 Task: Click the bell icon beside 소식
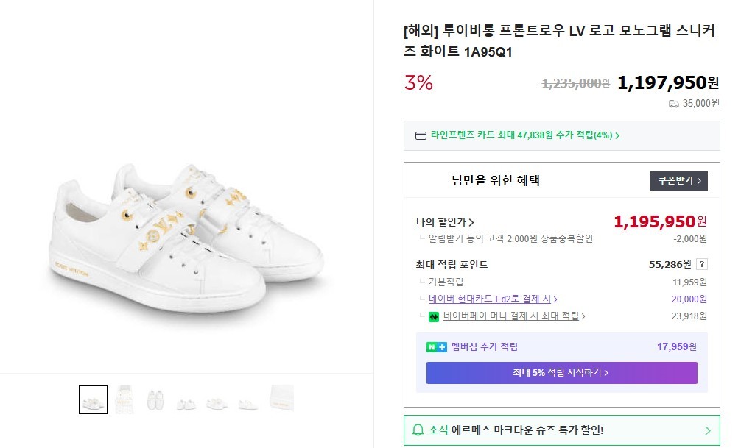click(418, 430)
